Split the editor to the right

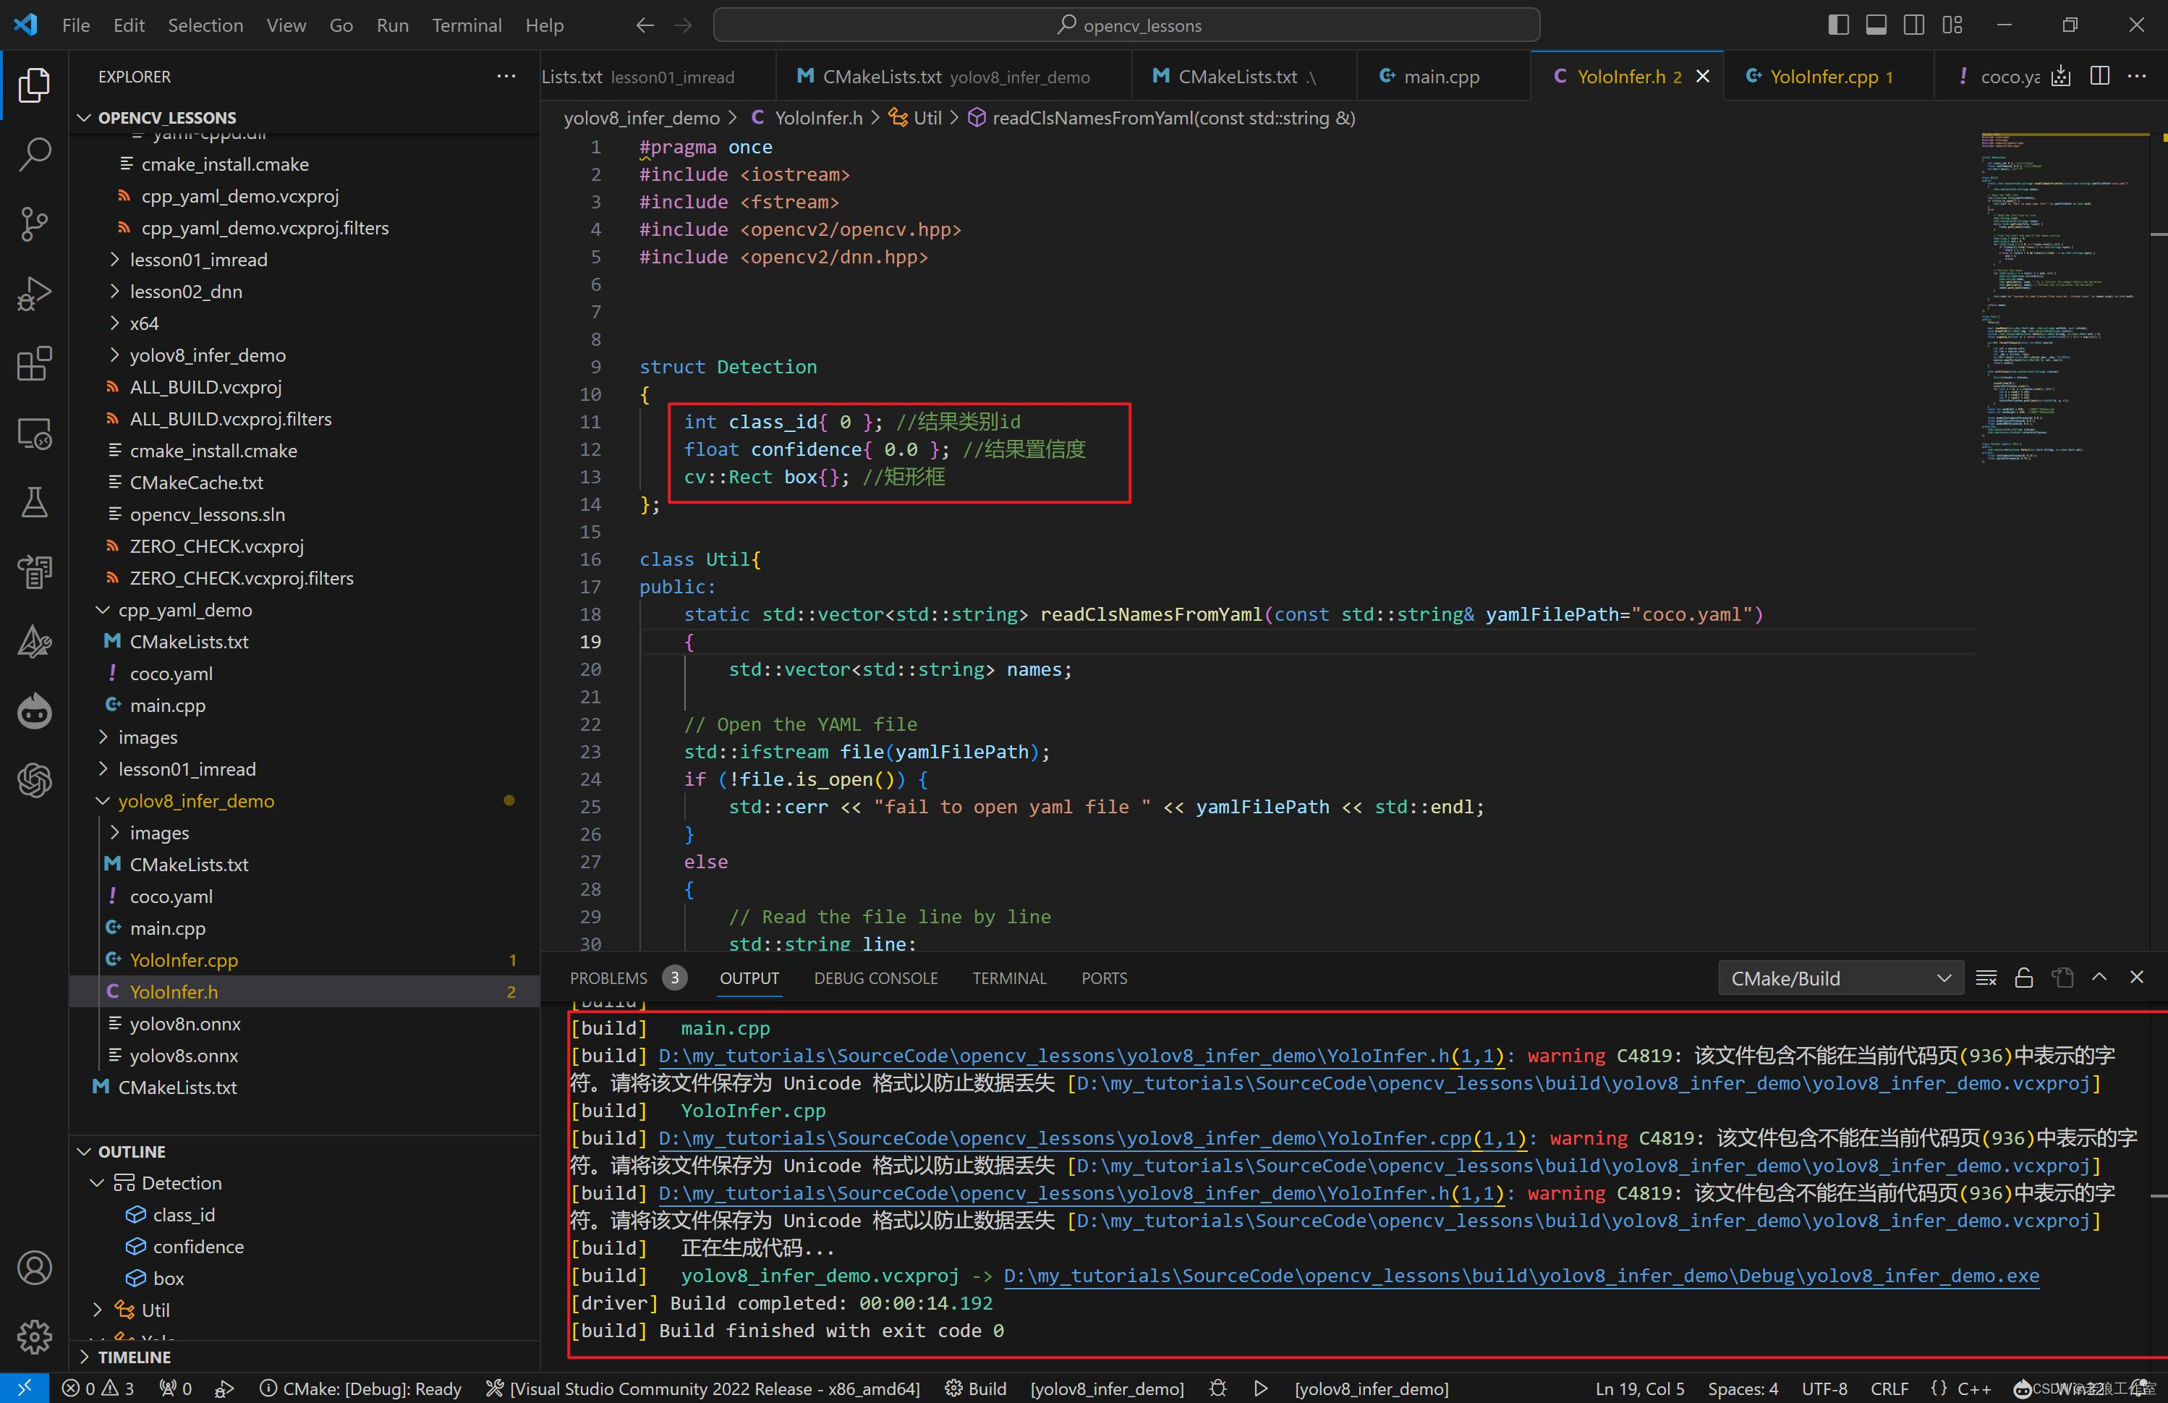click(x=2100, y=77)
